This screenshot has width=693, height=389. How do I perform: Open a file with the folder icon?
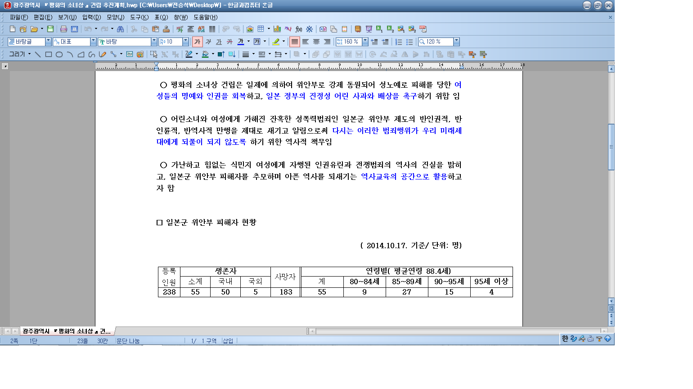34,29
